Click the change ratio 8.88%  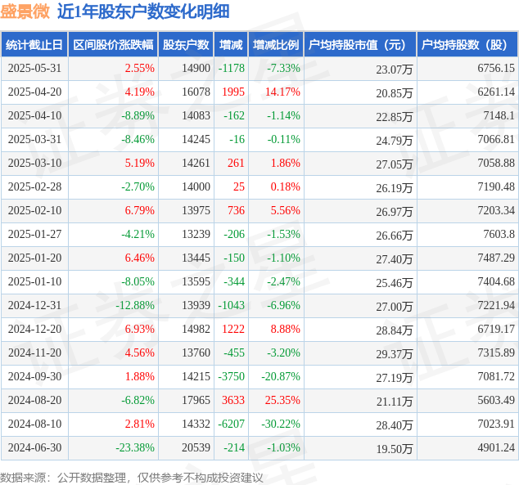point(286,330)
